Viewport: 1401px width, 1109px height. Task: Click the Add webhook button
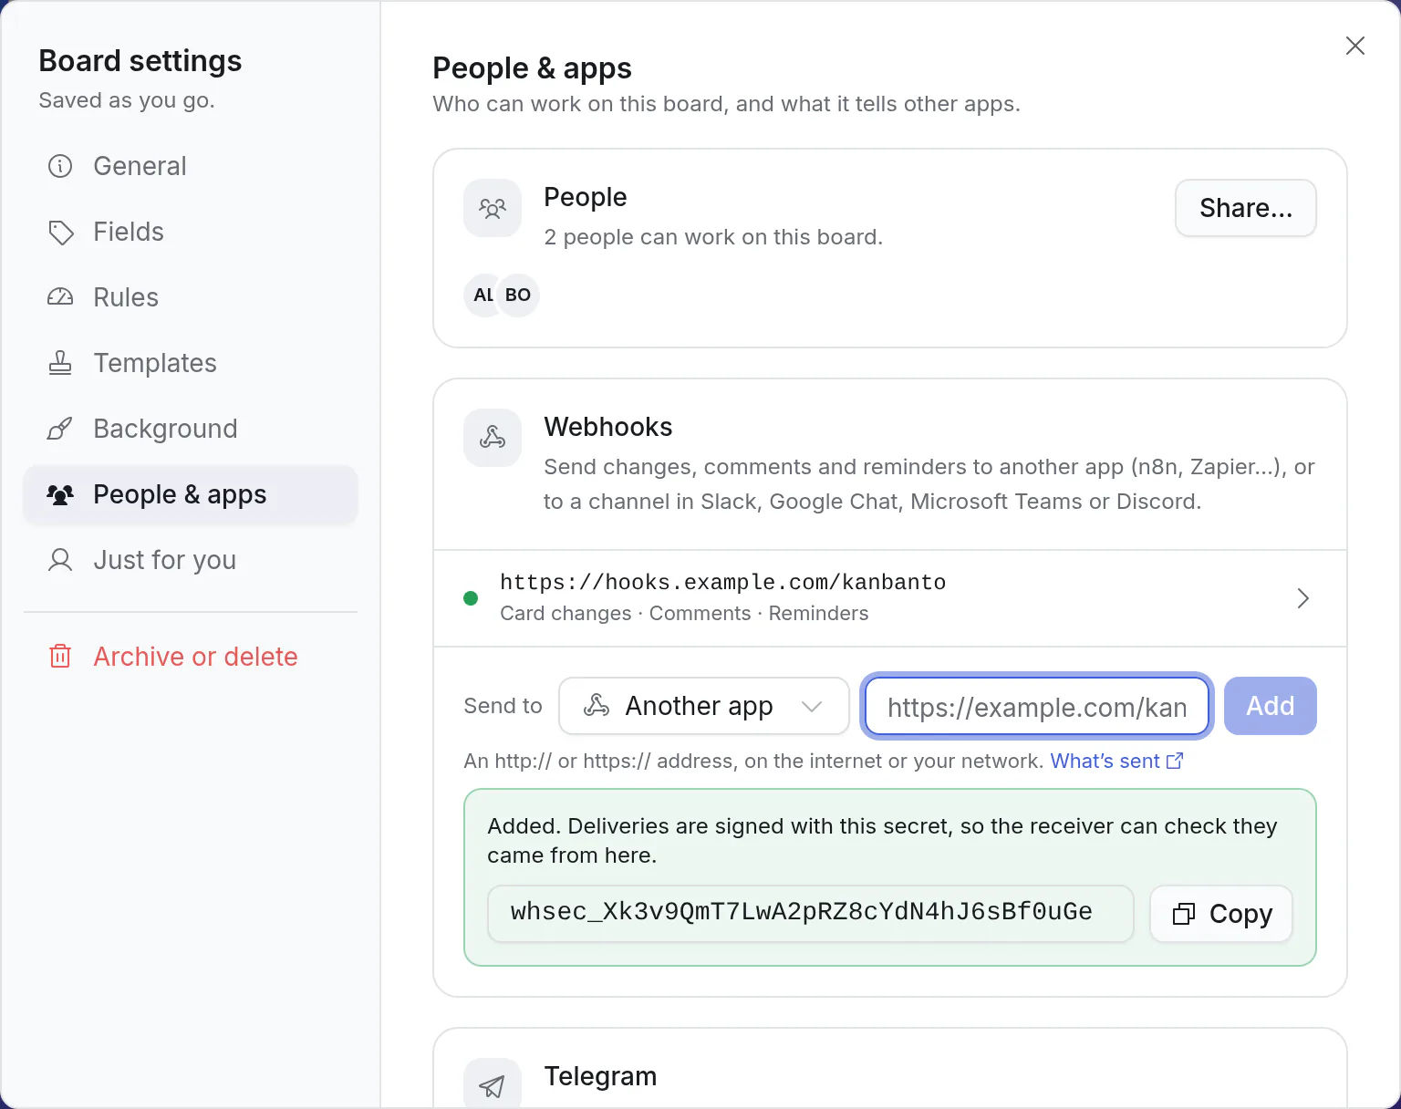pyautogui.click(x=1271, y=706)
